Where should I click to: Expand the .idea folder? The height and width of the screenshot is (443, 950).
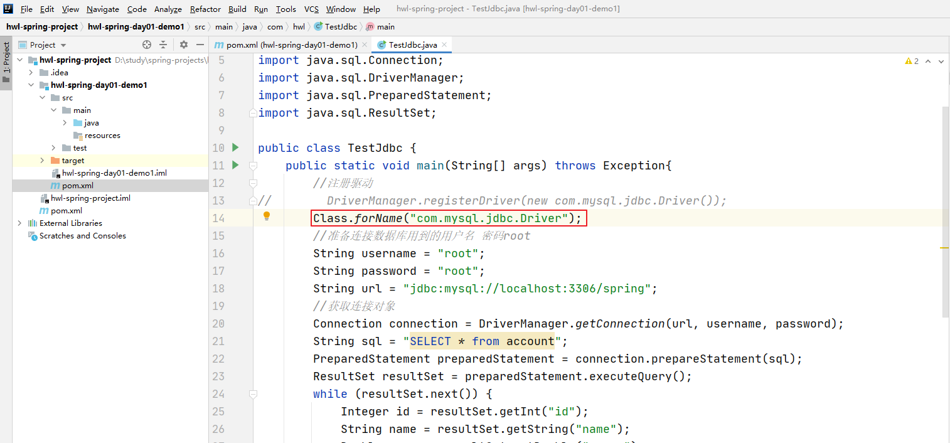click(x=31, y=73)
